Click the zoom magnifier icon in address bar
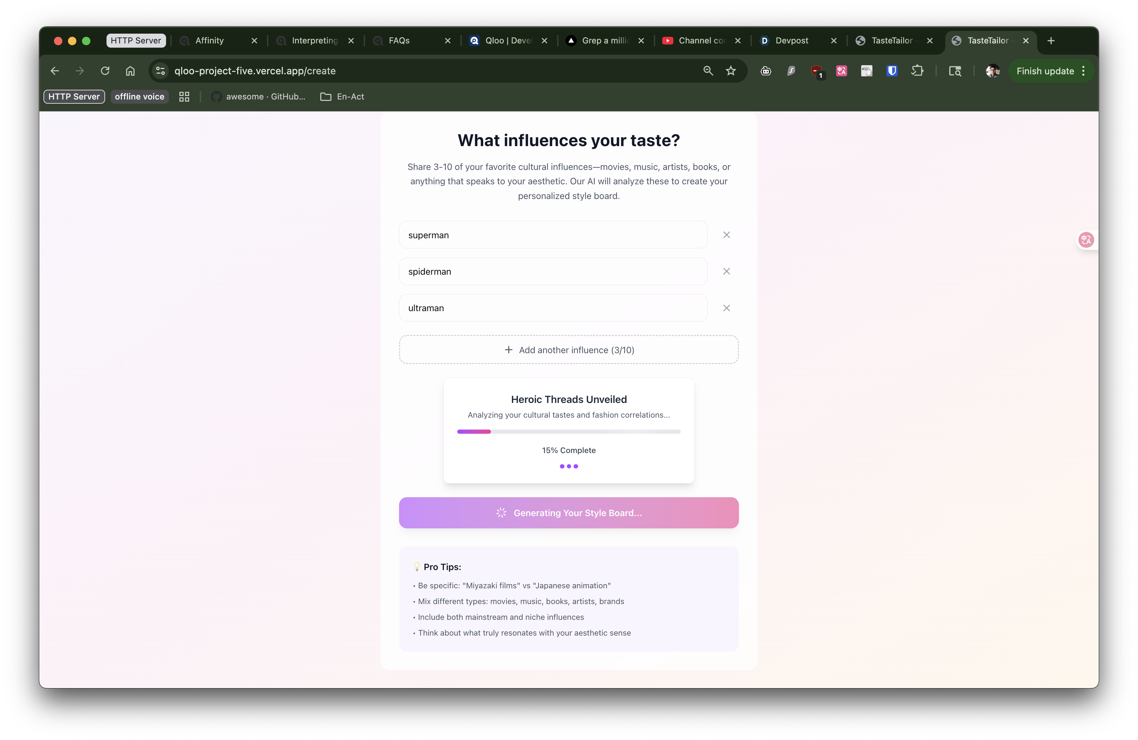Image resolution: width=1138 pixels, height=740 pixels. click(x=708, y=71)
